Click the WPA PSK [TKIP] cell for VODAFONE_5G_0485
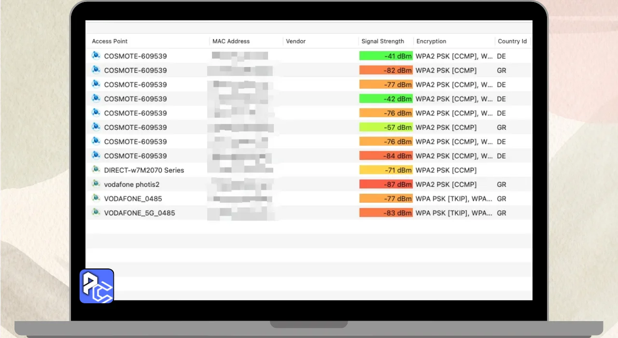 coord(454,213)
